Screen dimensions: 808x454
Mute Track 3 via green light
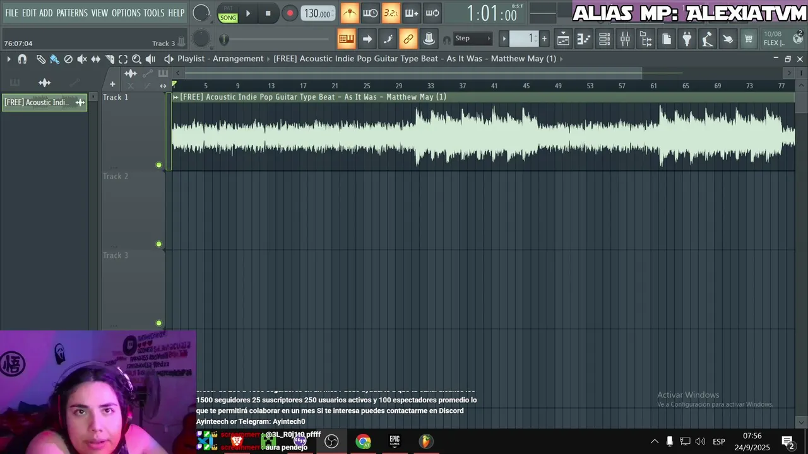click(158, 323)
